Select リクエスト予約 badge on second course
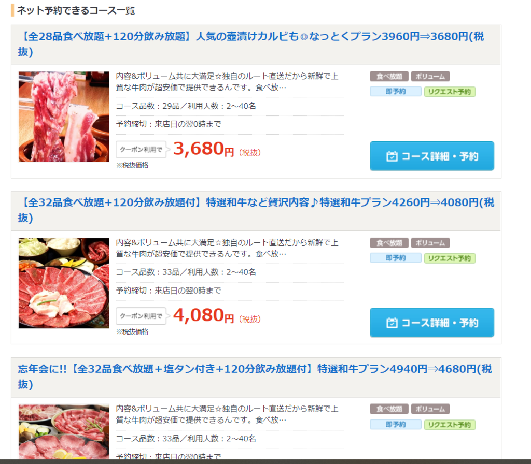 (x=450, y=258)
